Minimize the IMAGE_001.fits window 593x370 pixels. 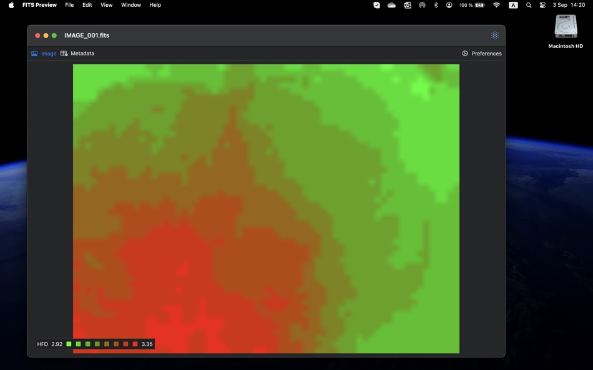(46, 36)
